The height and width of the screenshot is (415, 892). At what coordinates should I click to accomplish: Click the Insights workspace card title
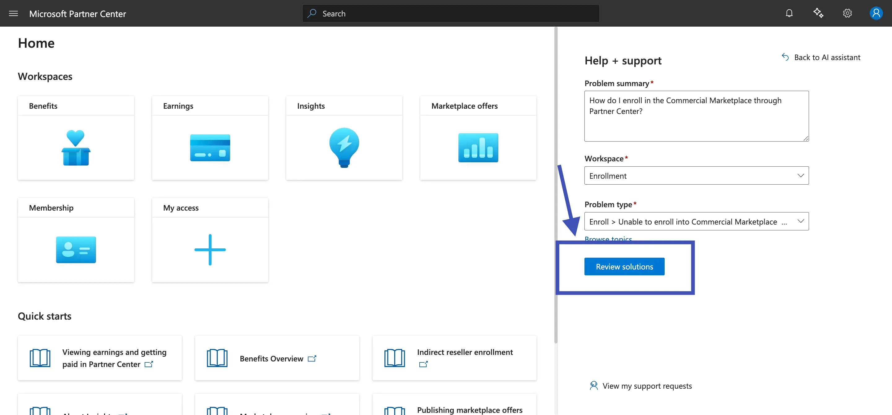[x=311, y=106]
